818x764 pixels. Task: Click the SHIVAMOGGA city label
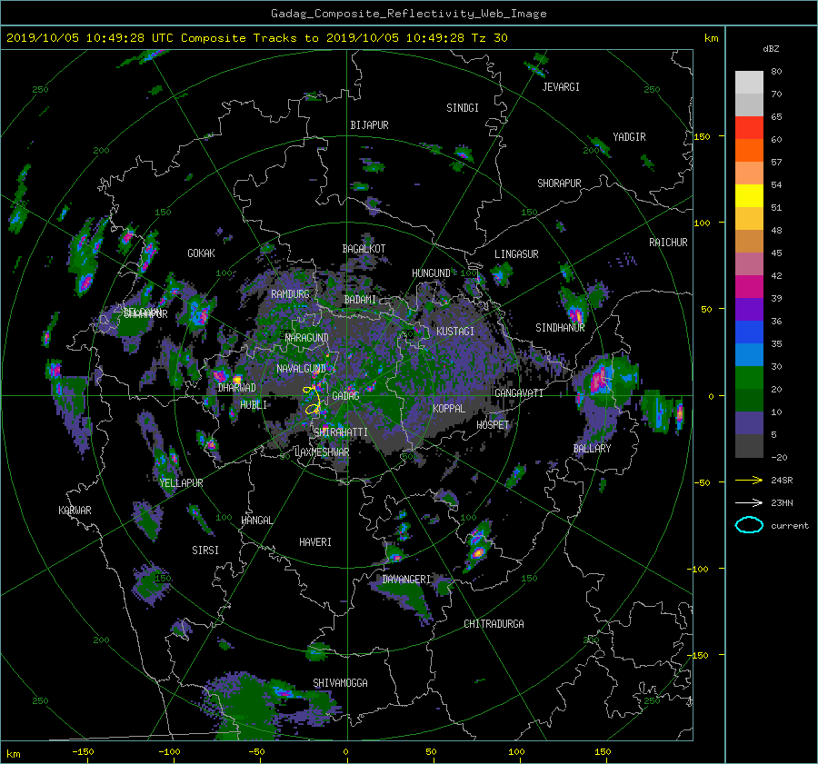[x=340, y=682]
